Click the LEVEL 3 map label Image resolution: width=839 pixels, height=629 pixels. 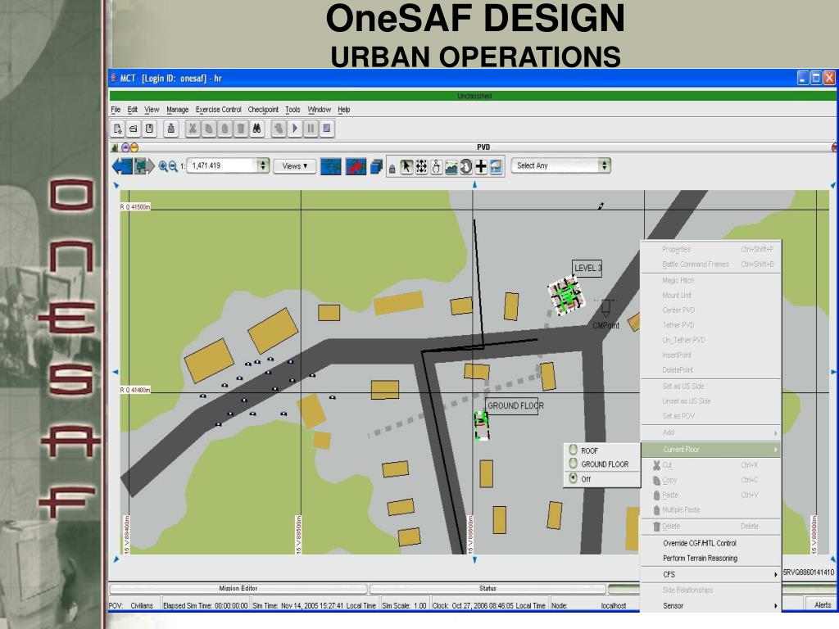pos(587,268)
